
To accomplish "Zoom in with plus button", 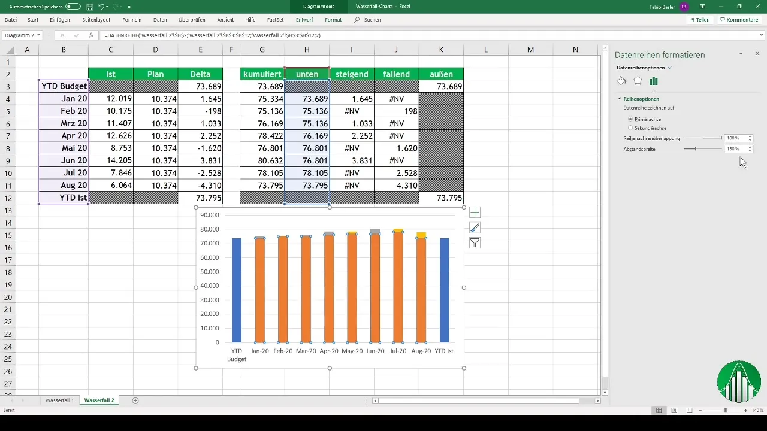I will point(745,411).
